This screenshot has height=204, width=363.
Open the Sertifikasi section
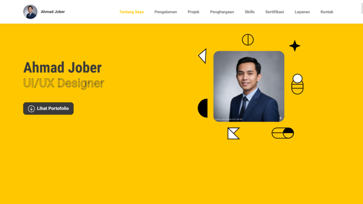click(x=275, y=12)
